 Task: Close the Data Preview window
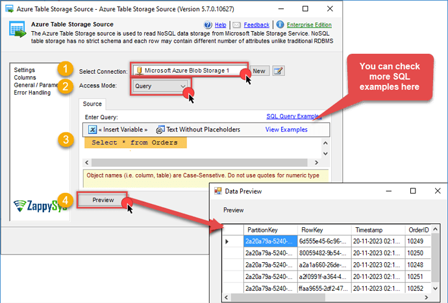438,191
